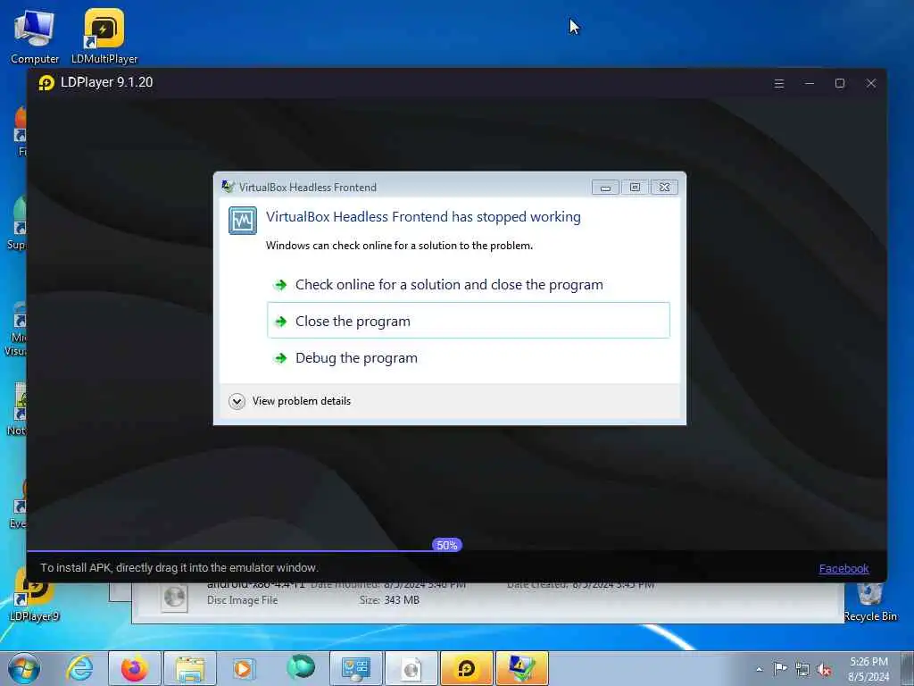
Task: Choose Close the program option
Action: coord(468,321)
